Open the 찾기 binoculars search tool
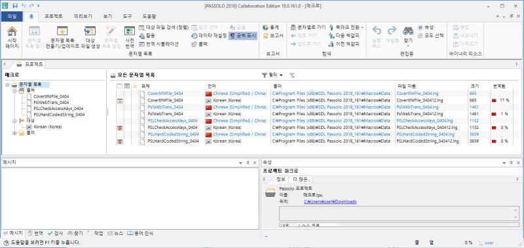 click(x=408, y=35)
